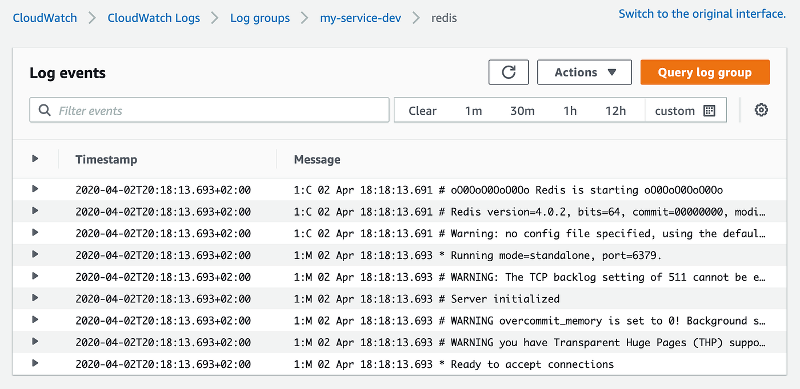Expand the 'overcommit_memory' warning row
This screenshot has width=800, height=389.
pyautogui.click(x=35, y=319)
